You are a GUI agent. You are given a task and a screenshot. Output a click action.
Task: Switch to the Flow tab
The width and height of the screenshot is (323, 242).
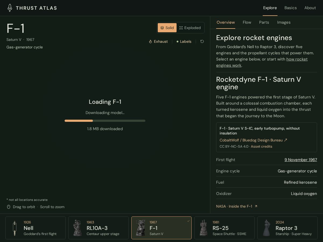tap(247, 22)
